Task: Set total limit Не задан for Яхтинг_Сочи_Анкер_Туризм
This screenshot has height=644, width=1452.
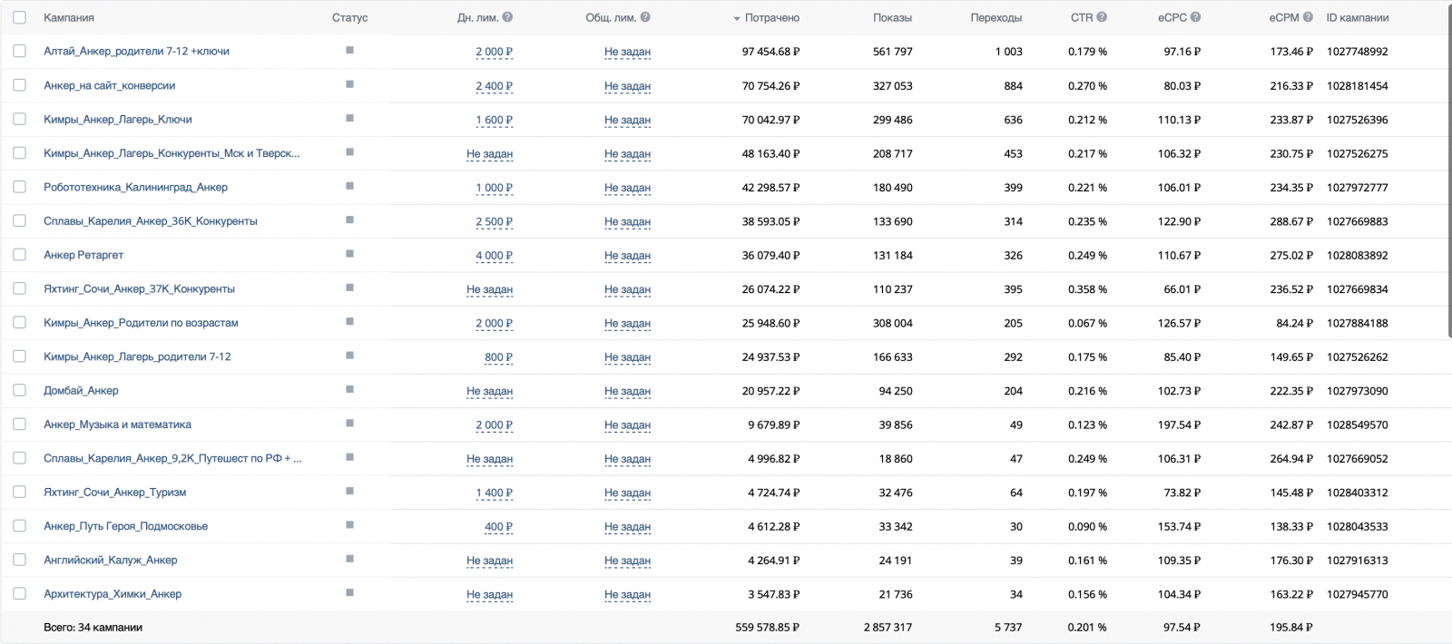Action: point(627,493)
